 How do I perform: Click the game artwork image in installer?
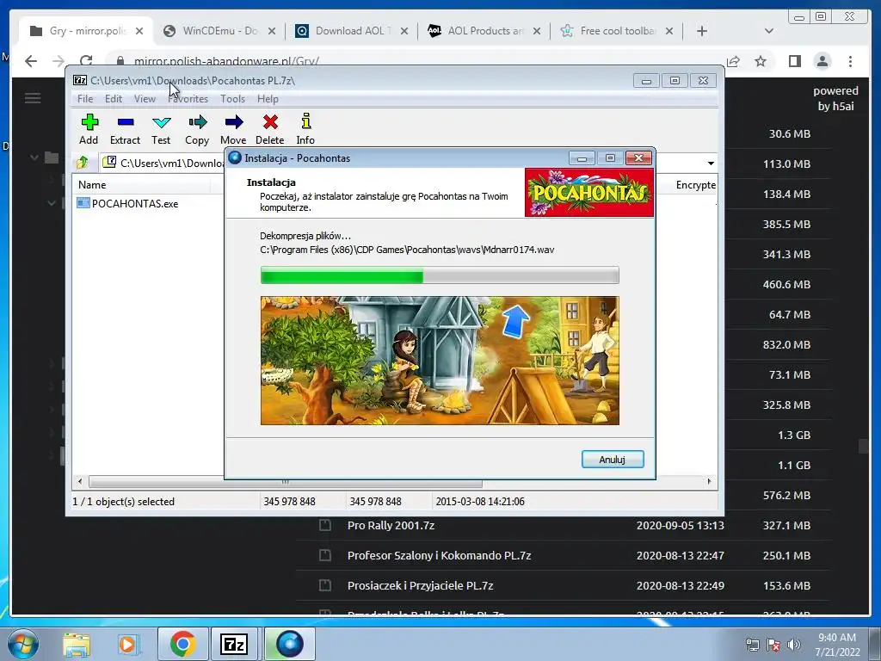click(x=440, y=361)
